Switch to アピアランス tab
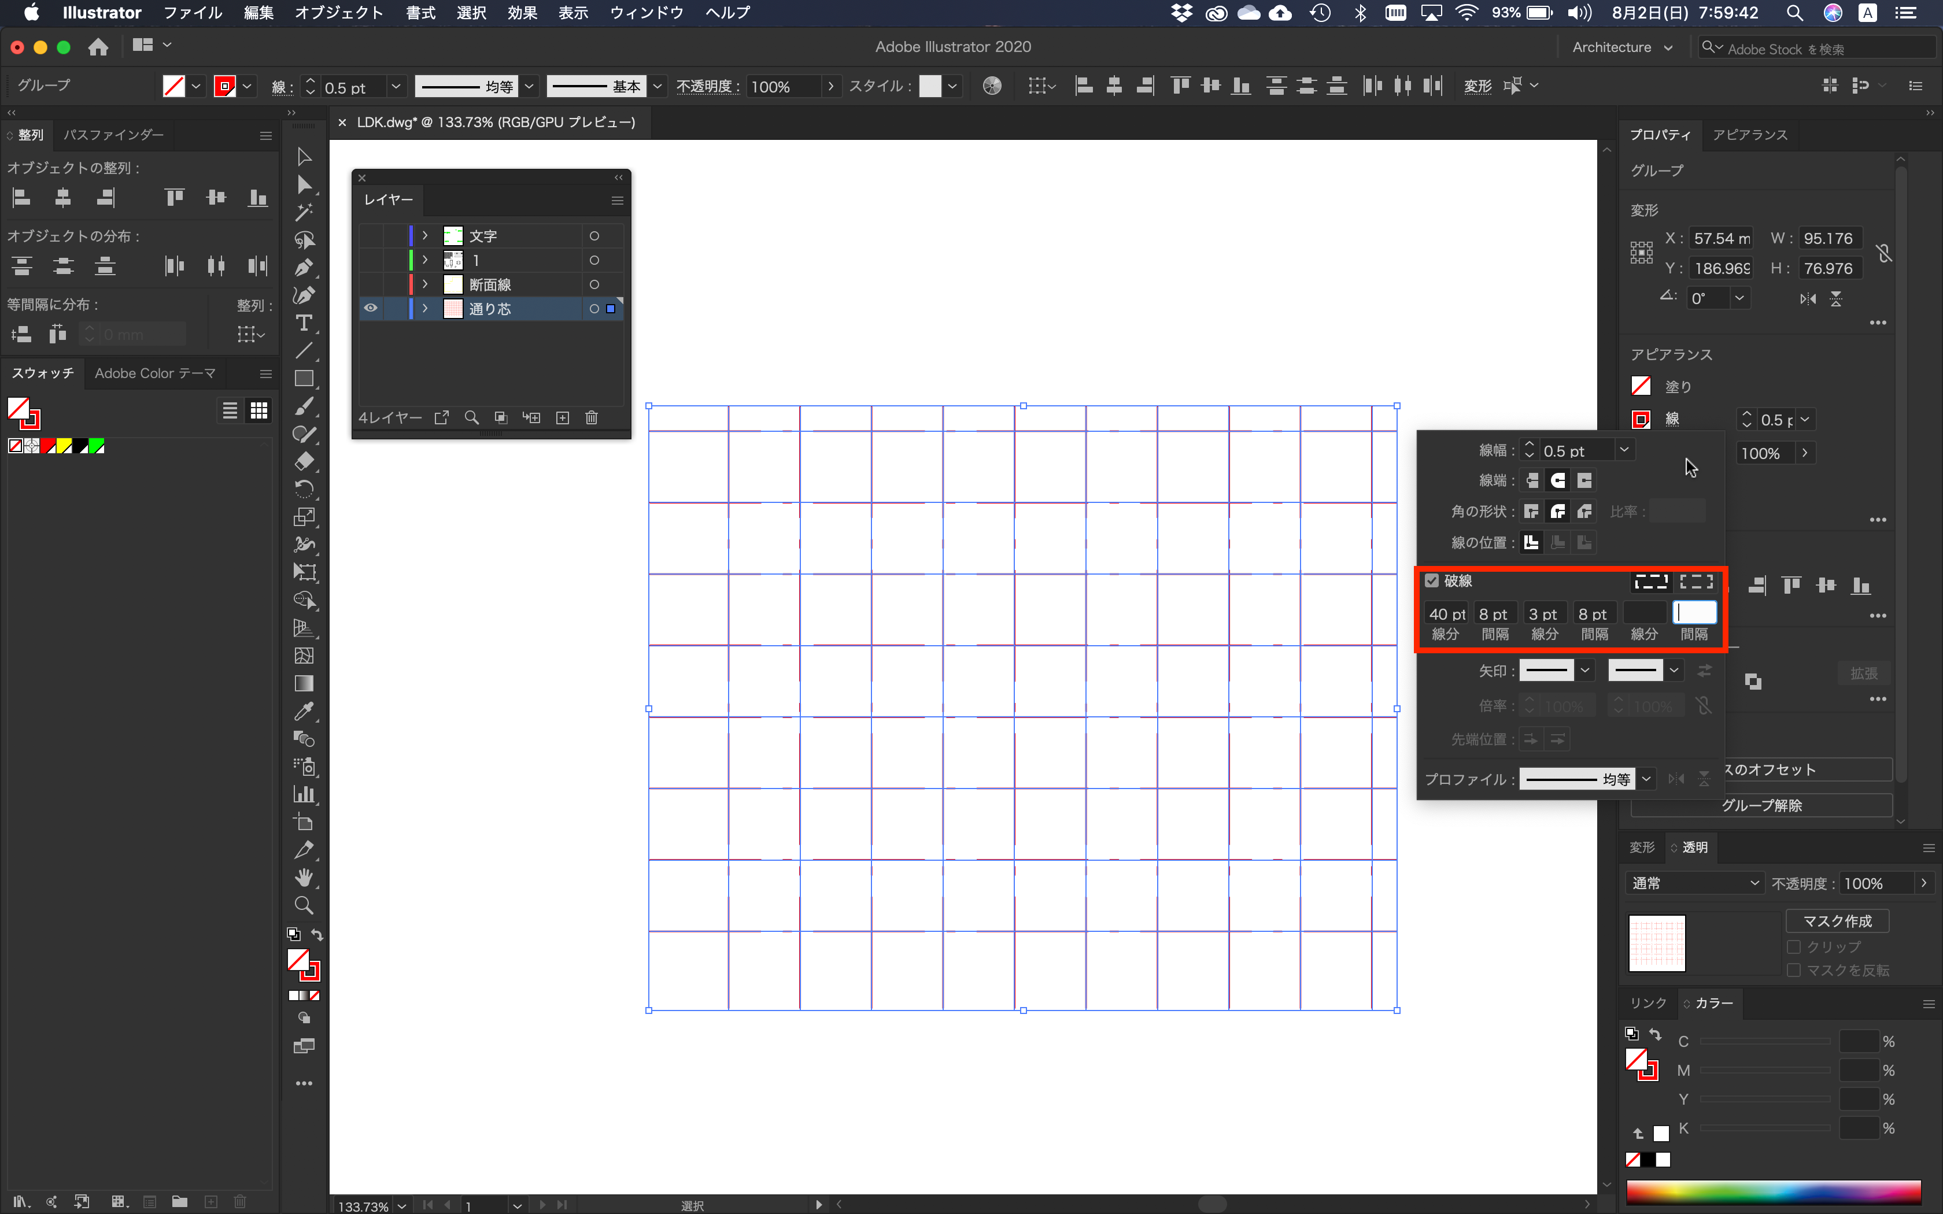Viewport: 1943px width, 1214px height. (x=1750, y=135)
